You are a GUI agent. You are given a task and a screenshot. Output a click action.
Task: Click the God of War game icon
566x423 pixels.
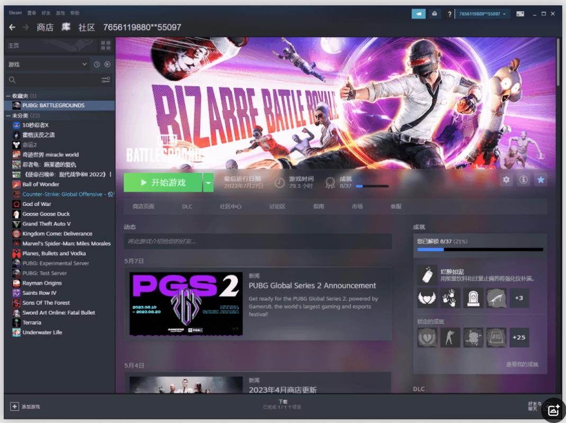[x=16, y=204]
